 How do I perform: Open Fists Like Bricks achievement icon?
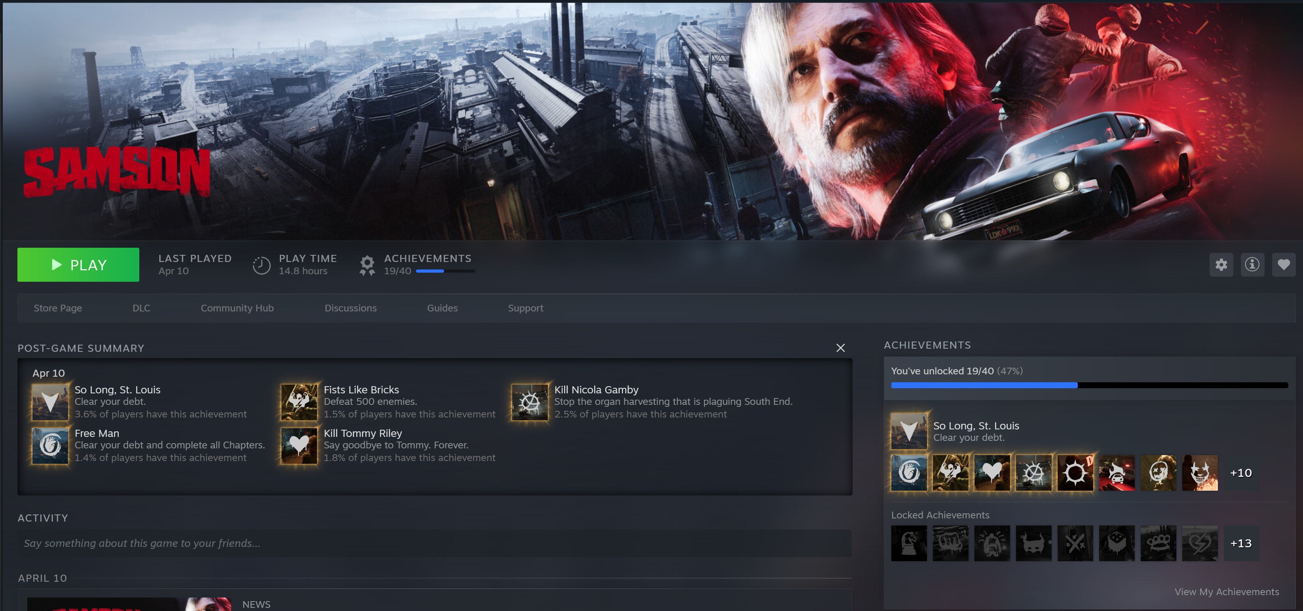(299, 402)
